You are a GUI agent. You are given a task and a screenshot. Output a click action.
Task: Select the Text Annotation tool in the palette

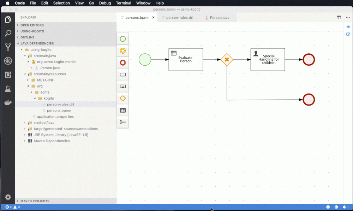click(x=122, y=122)
